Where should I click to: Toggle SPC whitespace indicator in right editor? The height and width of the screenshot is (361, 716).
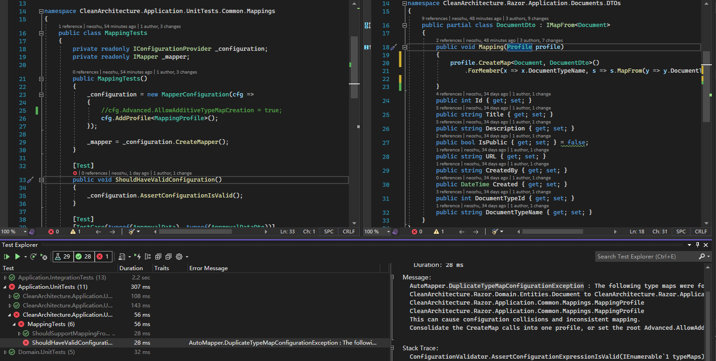pos(681,232)
